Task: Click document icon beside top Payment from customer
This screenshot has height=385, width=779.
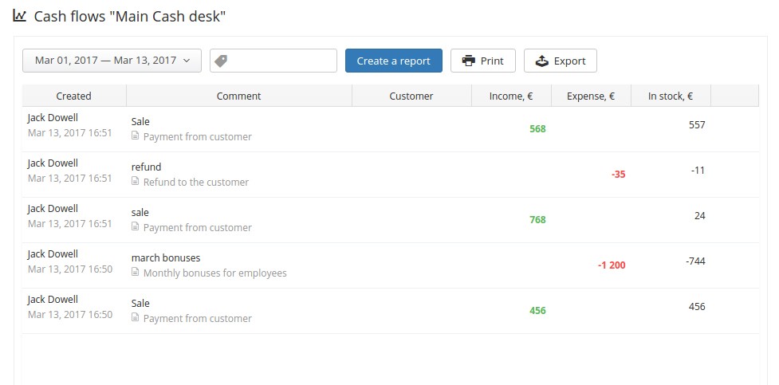Action: tap(135, 136)
